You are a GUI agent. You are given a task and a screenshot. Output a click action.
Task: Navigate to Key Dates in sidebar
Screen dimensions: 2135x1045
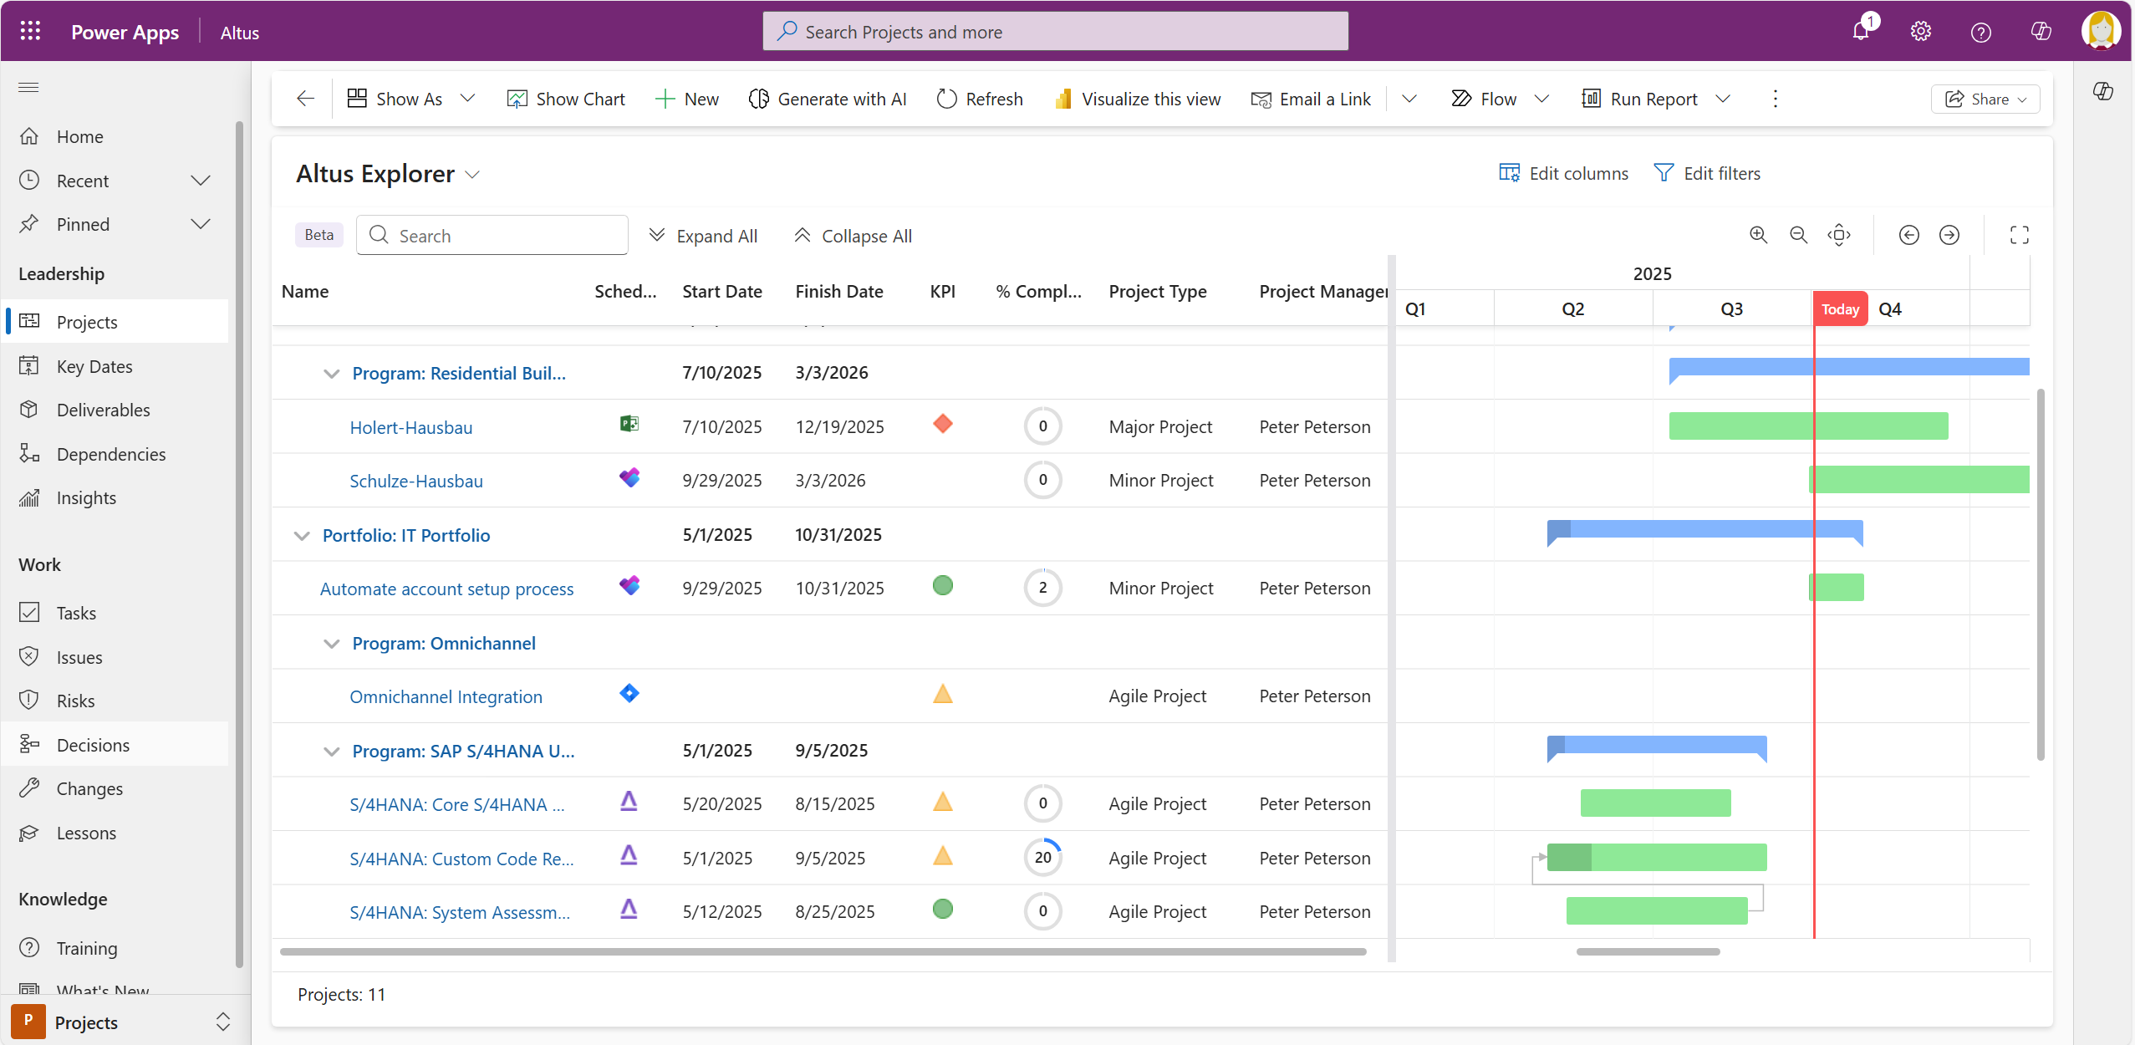[94, 366]
